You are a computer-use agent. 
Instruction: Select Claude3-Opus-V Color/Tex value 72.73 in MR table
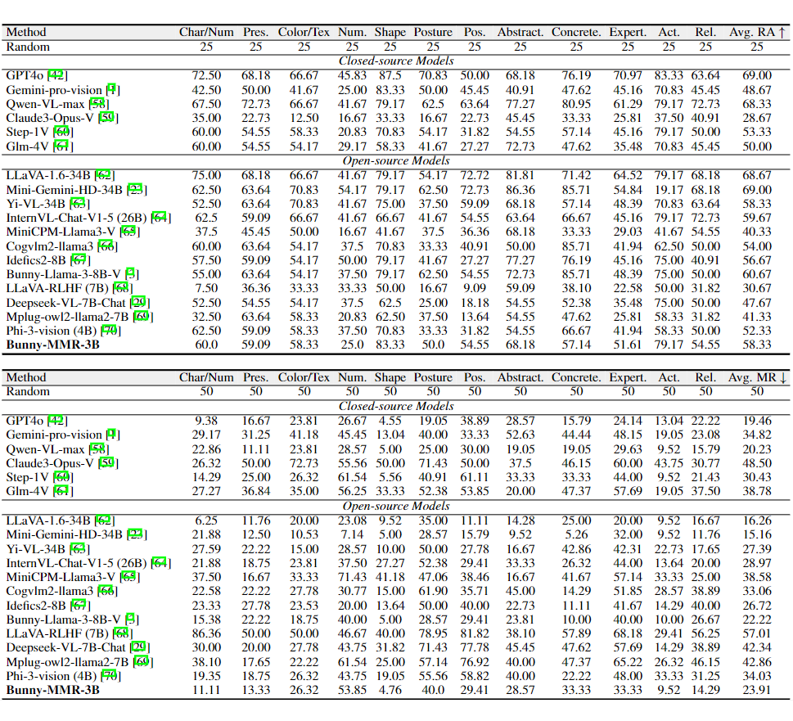click(304, 462)
